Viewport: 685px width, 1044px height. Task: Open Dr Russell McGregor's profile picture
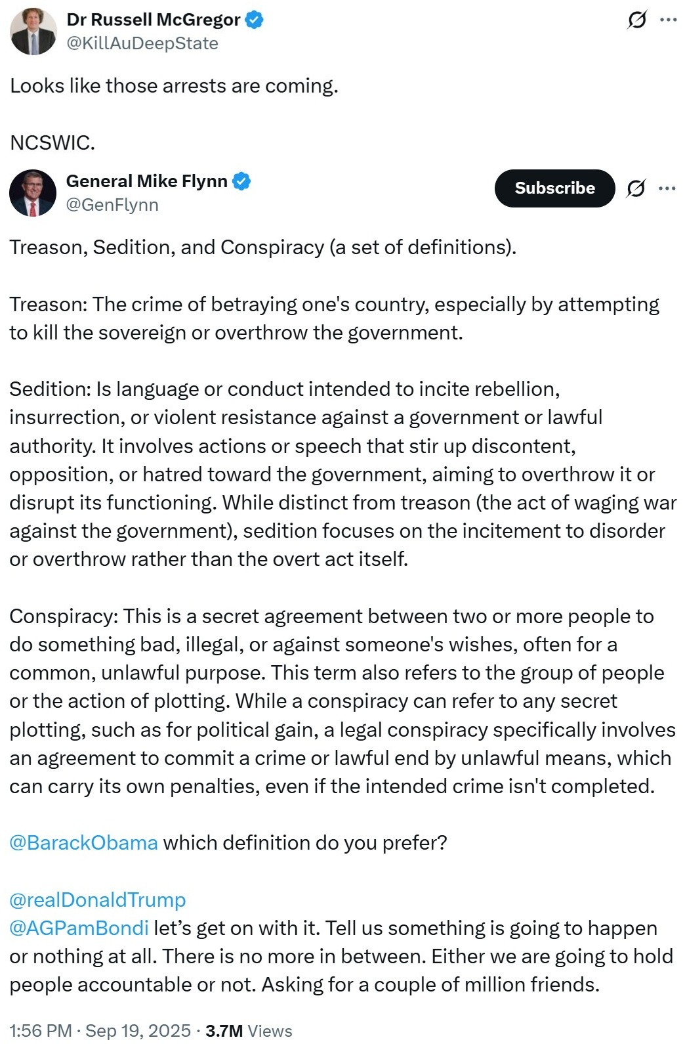tap(33, 32)
